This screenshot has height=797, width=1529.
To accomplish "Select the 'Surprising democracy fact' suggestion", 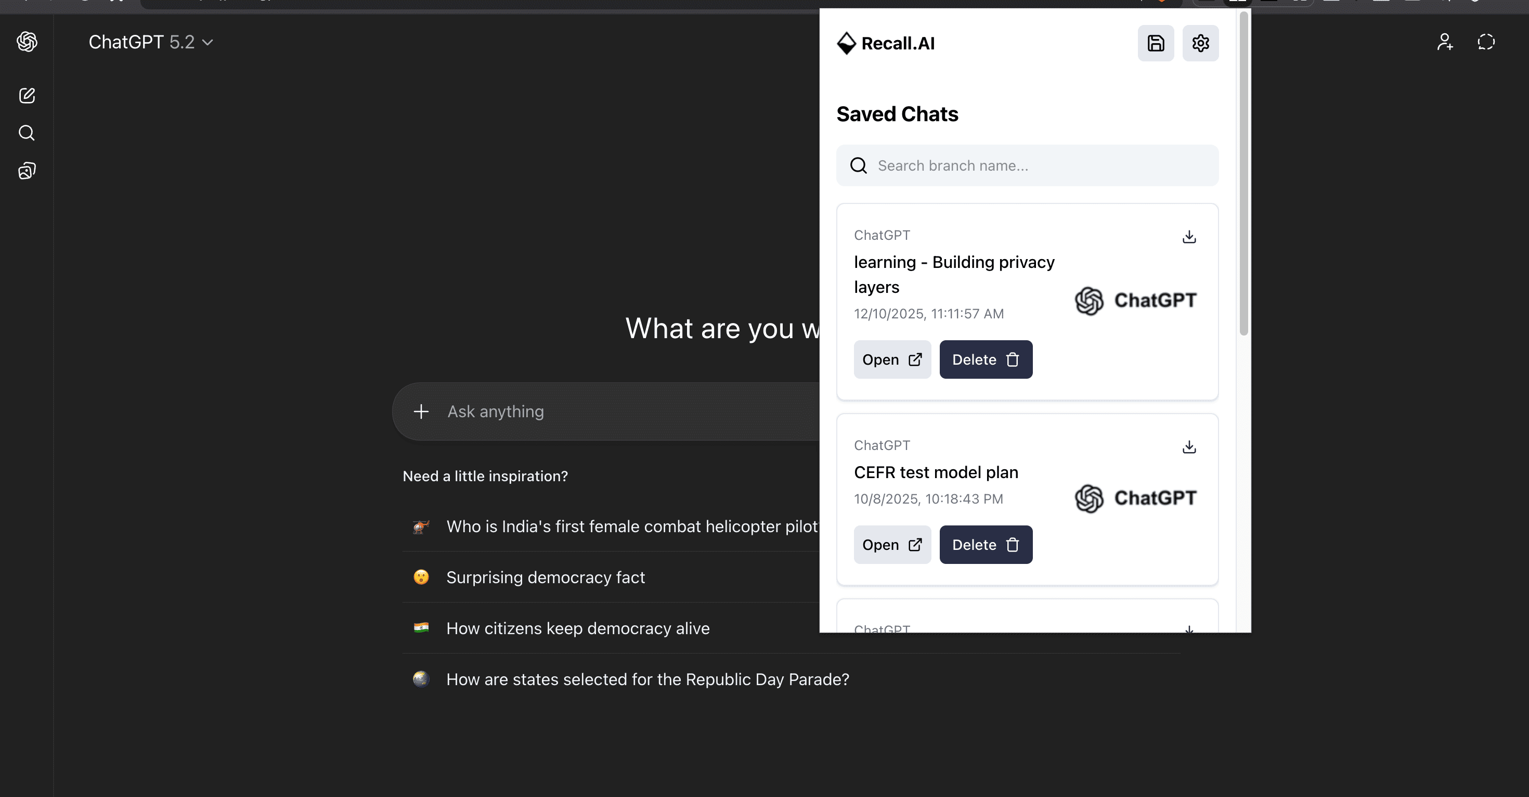I will point(545,576).
